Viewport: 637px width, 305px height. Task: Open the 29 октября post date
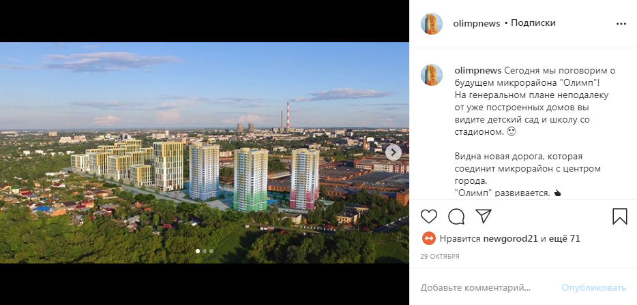[440, 257]
